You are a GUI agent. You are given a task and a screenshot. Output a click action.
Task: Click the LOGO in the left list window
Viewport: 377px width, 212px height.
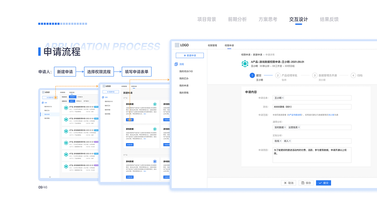(46, 92)
